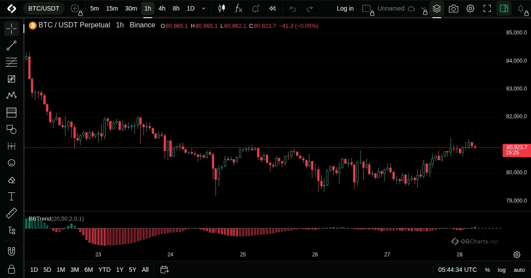Open the object tree tool
This screenshot has height=278, width=531.
pos(12,230)
